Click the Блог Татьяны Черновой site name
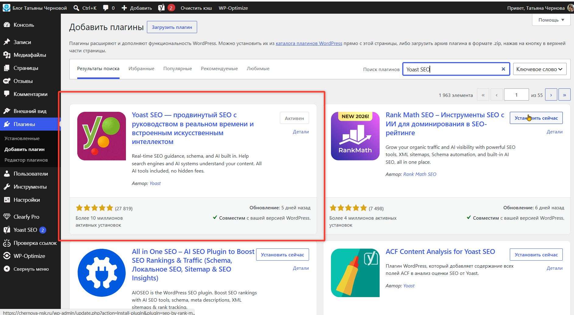 click(x=40, y=8)
